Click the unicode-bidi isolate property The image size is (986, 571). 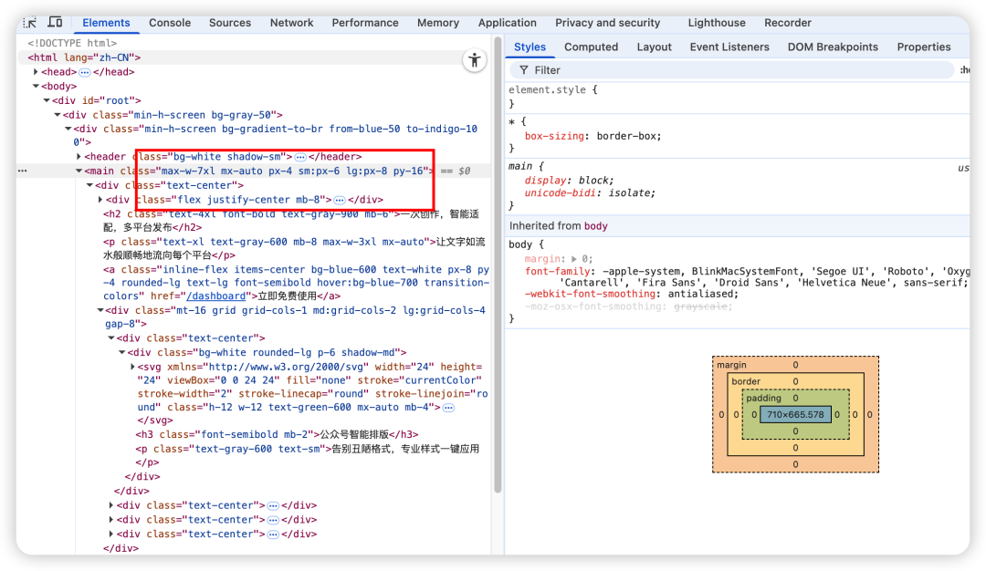click(590, 192)
